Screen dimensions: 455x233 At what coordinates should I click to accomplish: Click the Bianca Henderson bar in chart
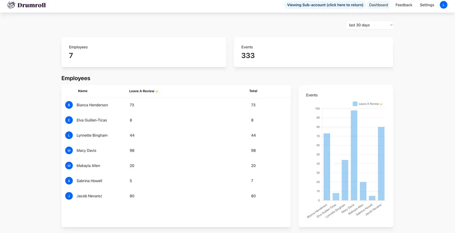coord(326,167)
